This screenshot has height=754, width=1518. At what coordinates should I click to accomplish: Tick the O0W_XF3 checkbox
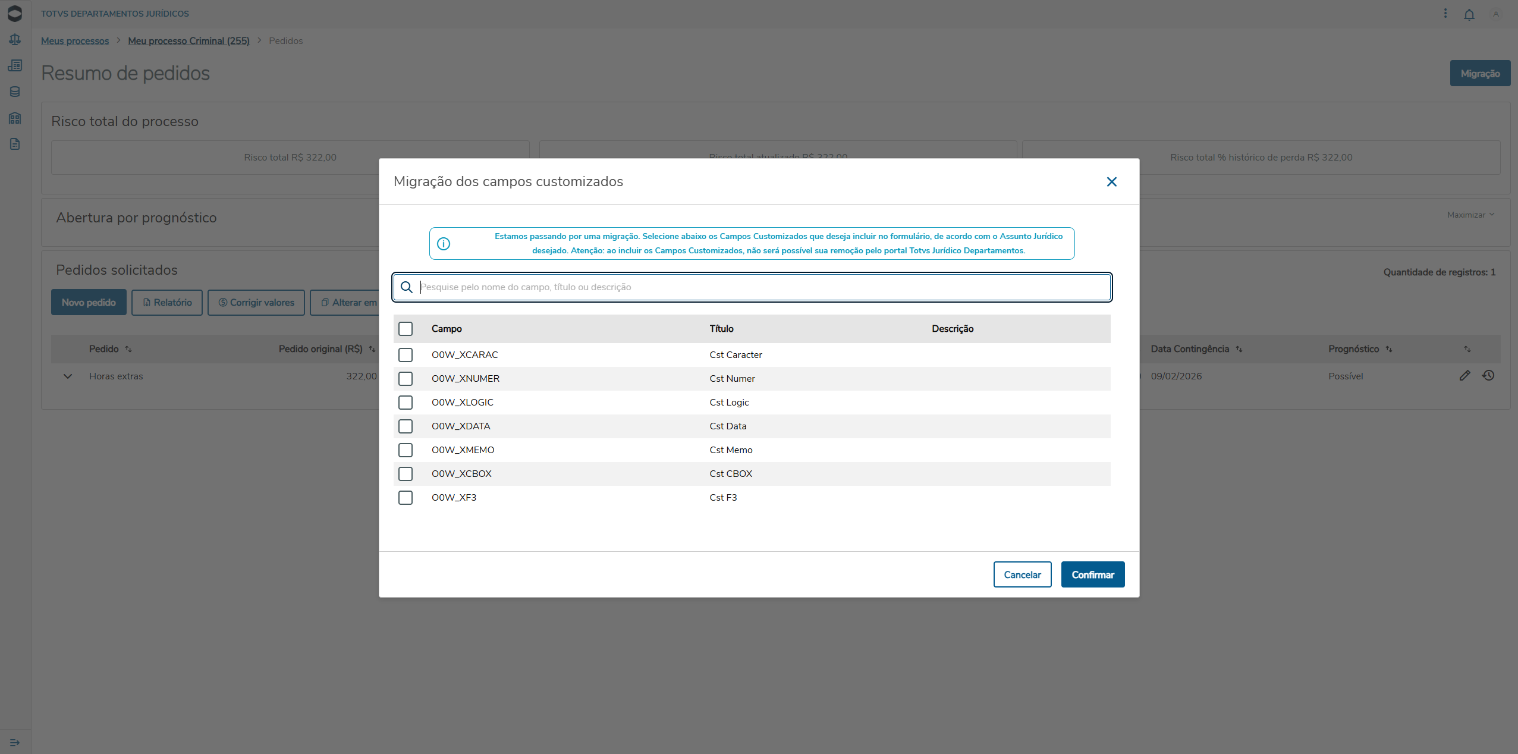tap(406, 498)
